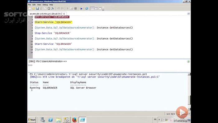Click the Copy toolbar icon
Image resolution: width=218 pixels, height=123 pixels.
coord(45,8)
